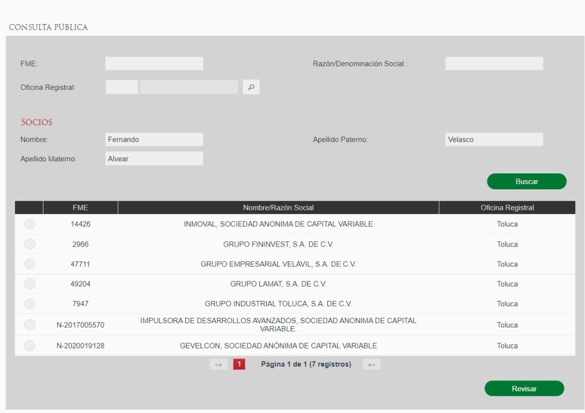This screenshot has width=585, height=413.
Task: Click the Apellido Paterno field containing Velasco
Action: [x=494, y=140]
